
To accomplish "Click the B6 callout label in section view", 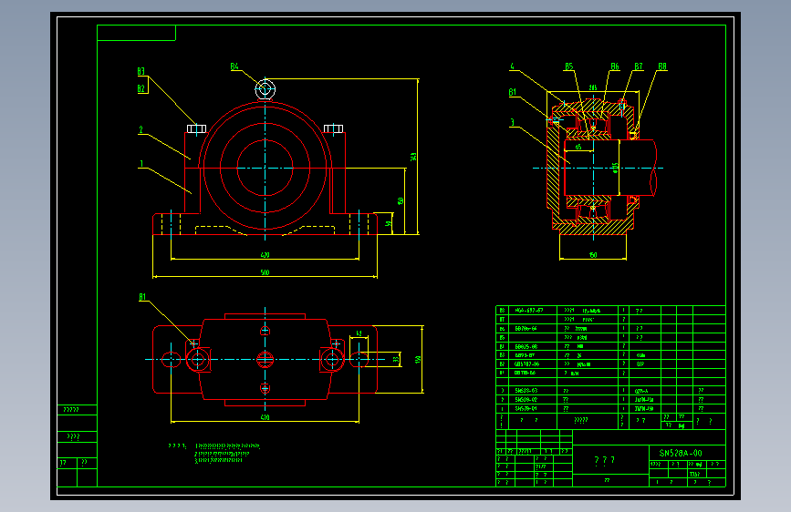I will click(614, 67).
